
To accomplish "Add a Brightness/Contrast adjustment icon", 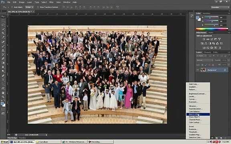I will pos(204,39).
